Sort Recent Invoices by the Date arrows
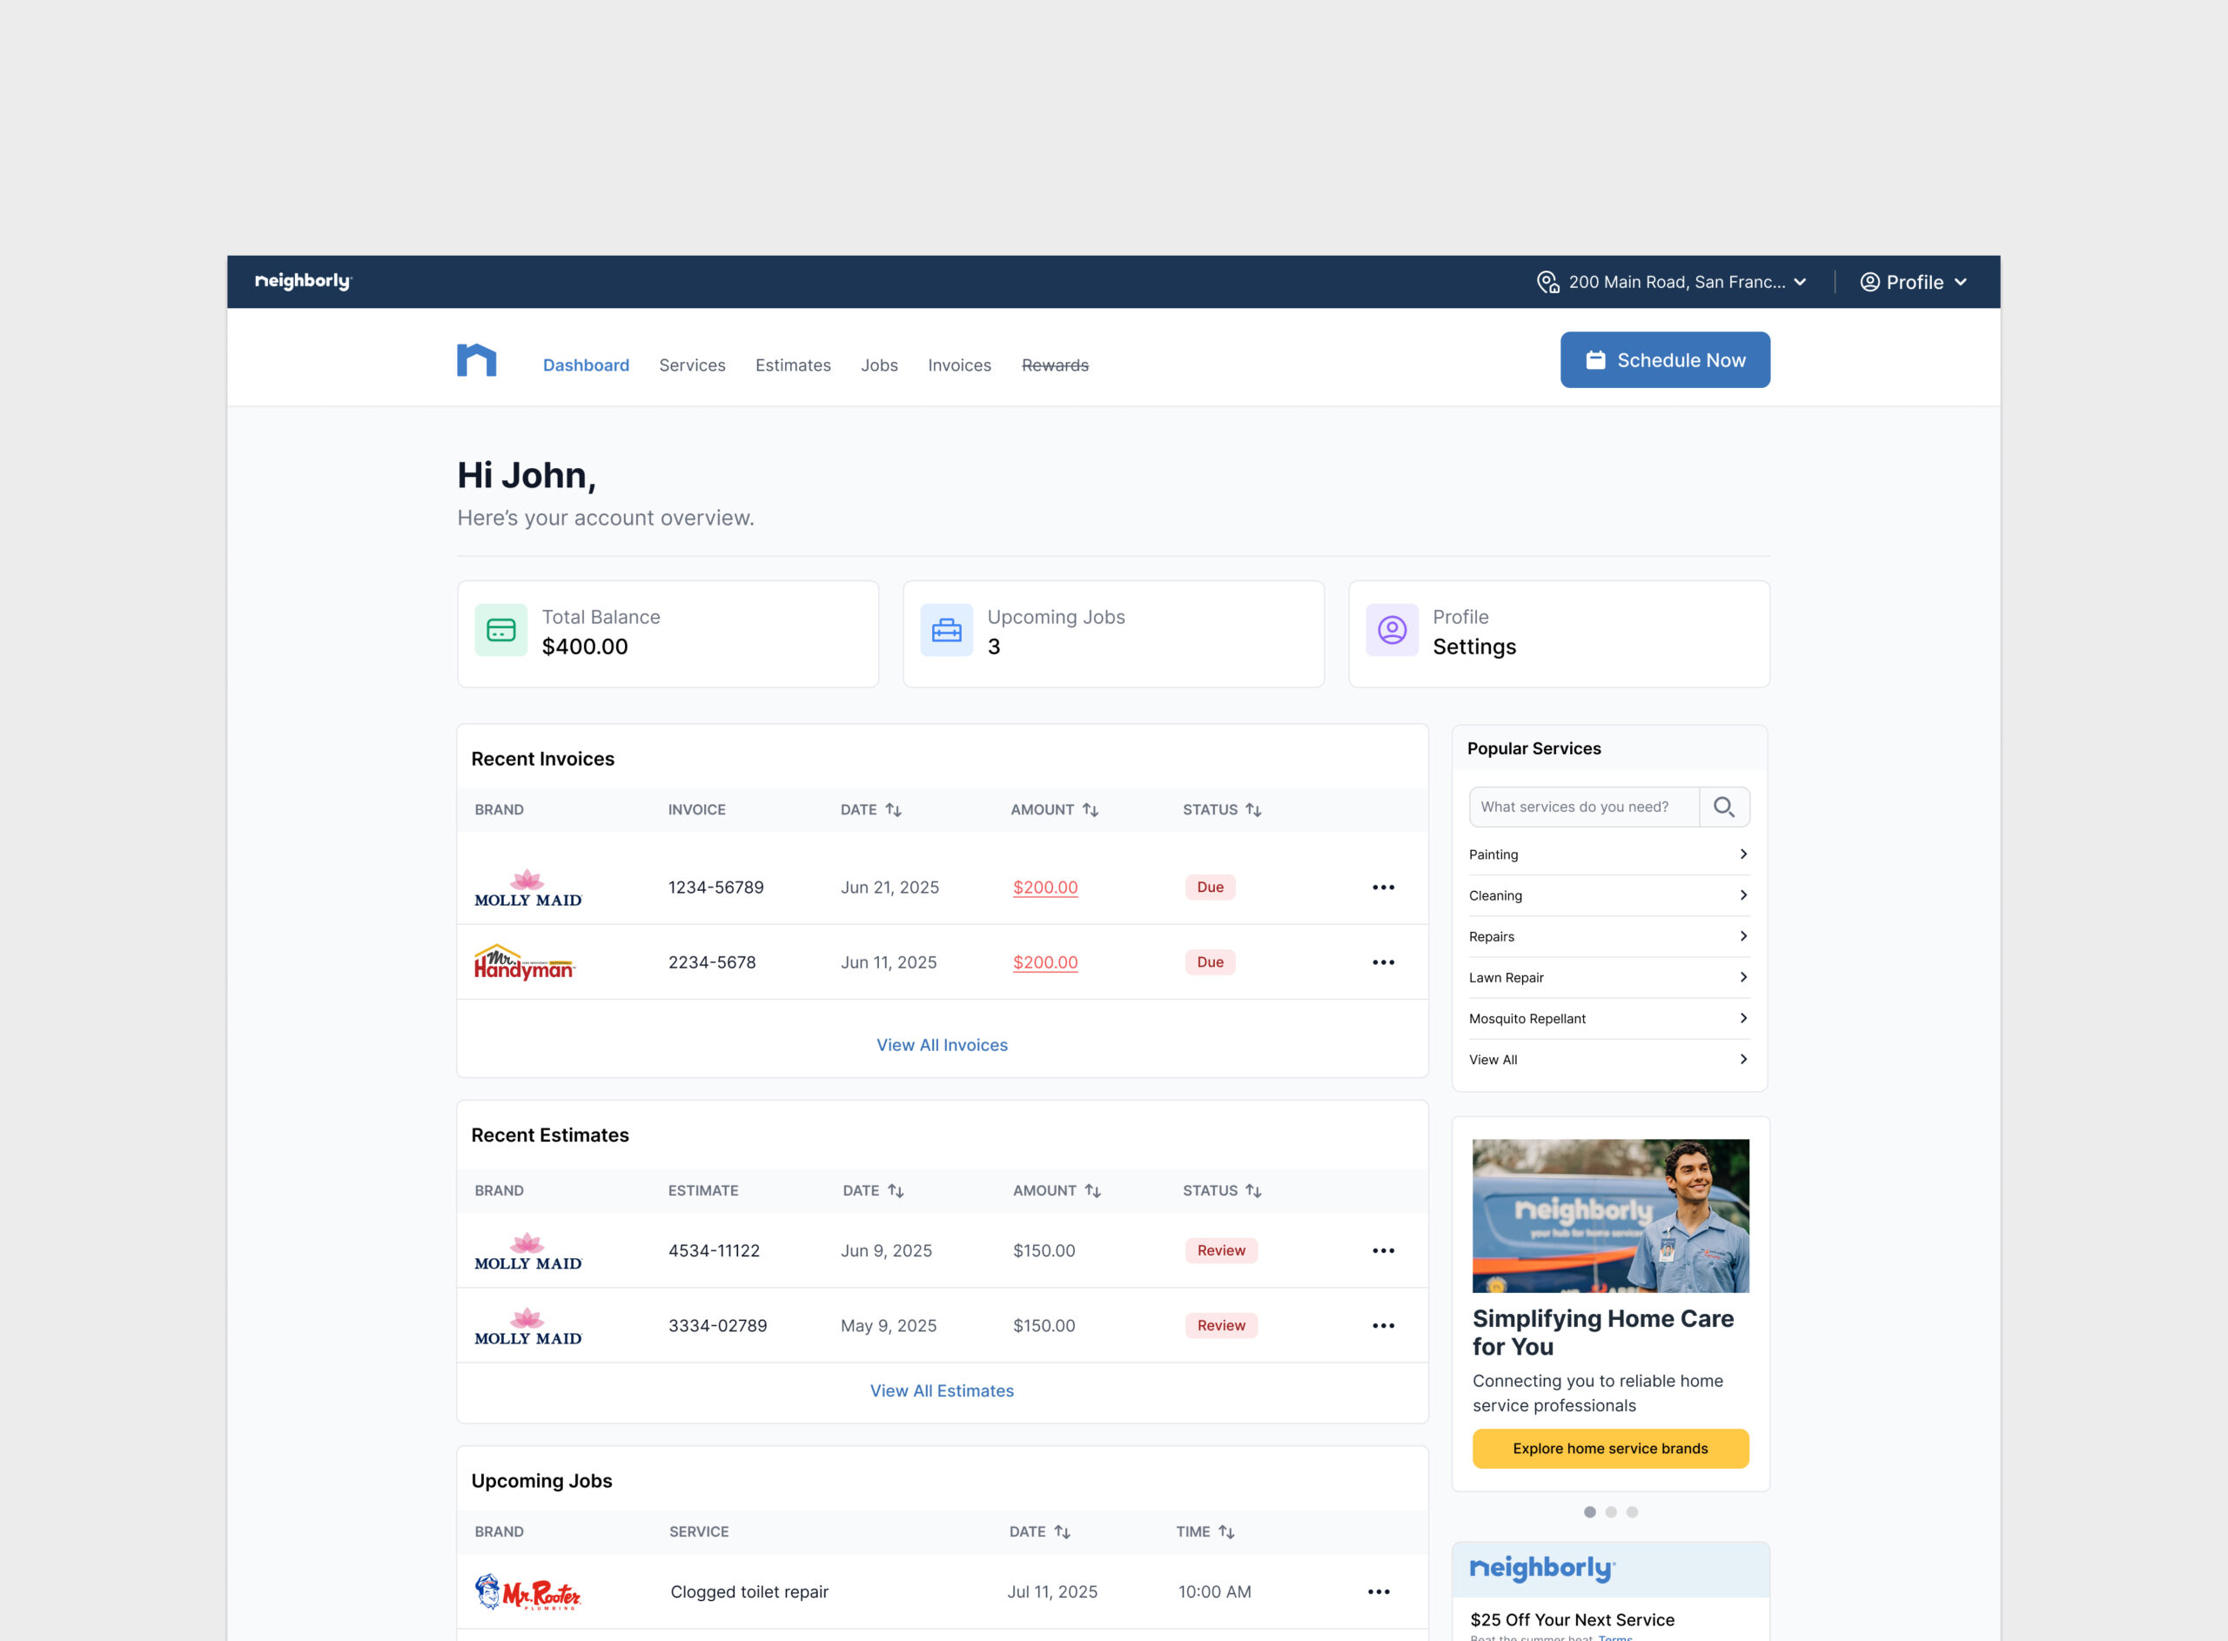The width and height of the screenshot is (2228, 1641). (x=893, y=809)
